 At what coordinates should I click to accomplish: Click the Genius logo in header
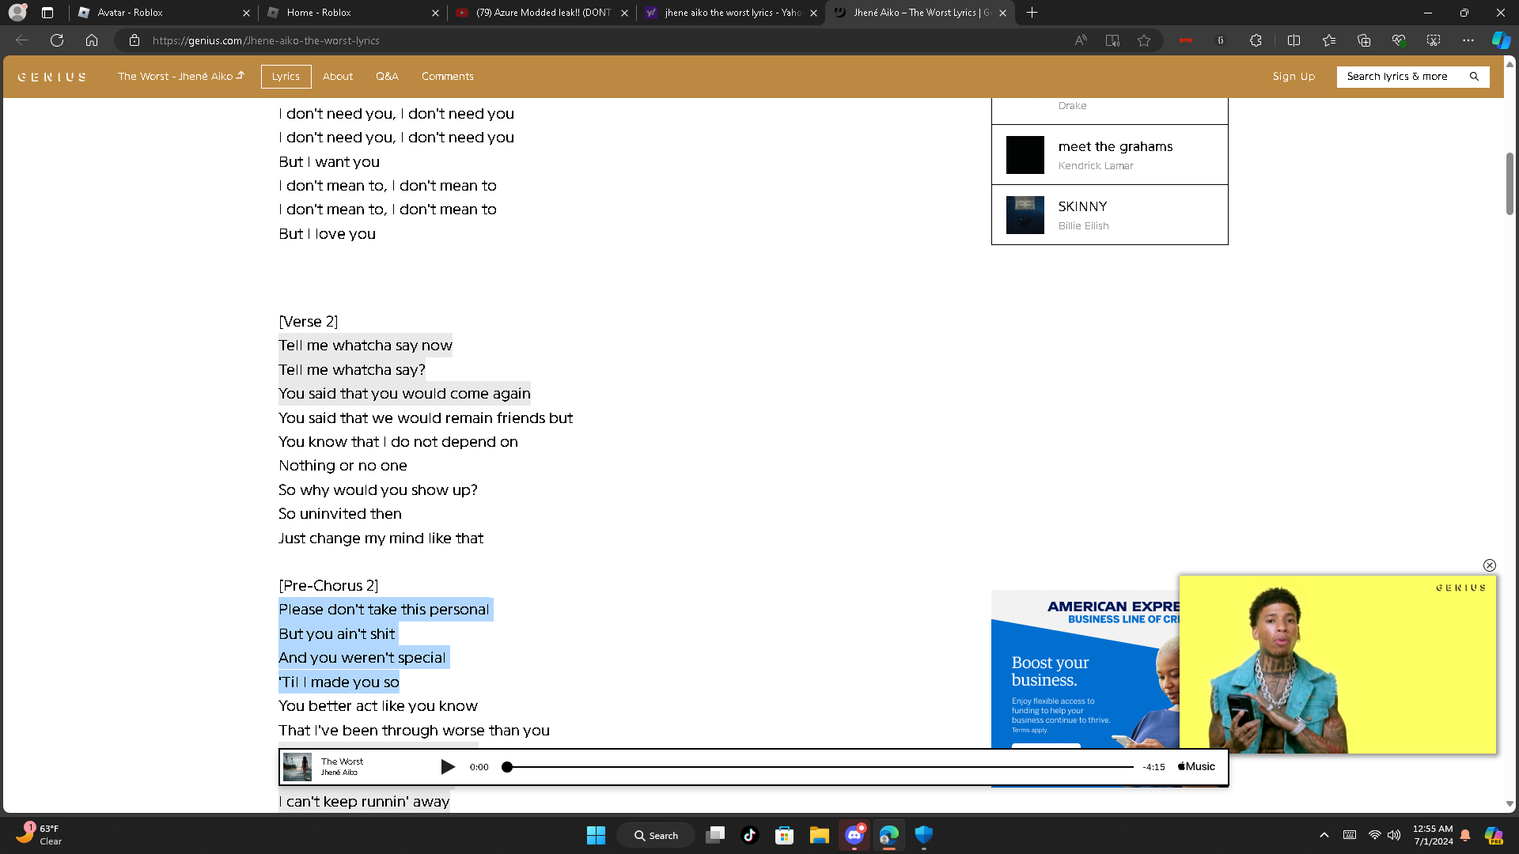51,77
